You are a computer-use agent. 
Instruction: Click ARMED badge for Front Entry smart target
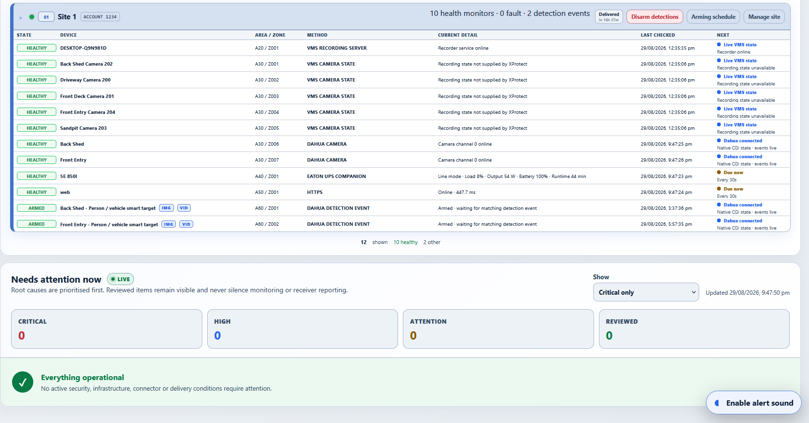coord(37,224)
